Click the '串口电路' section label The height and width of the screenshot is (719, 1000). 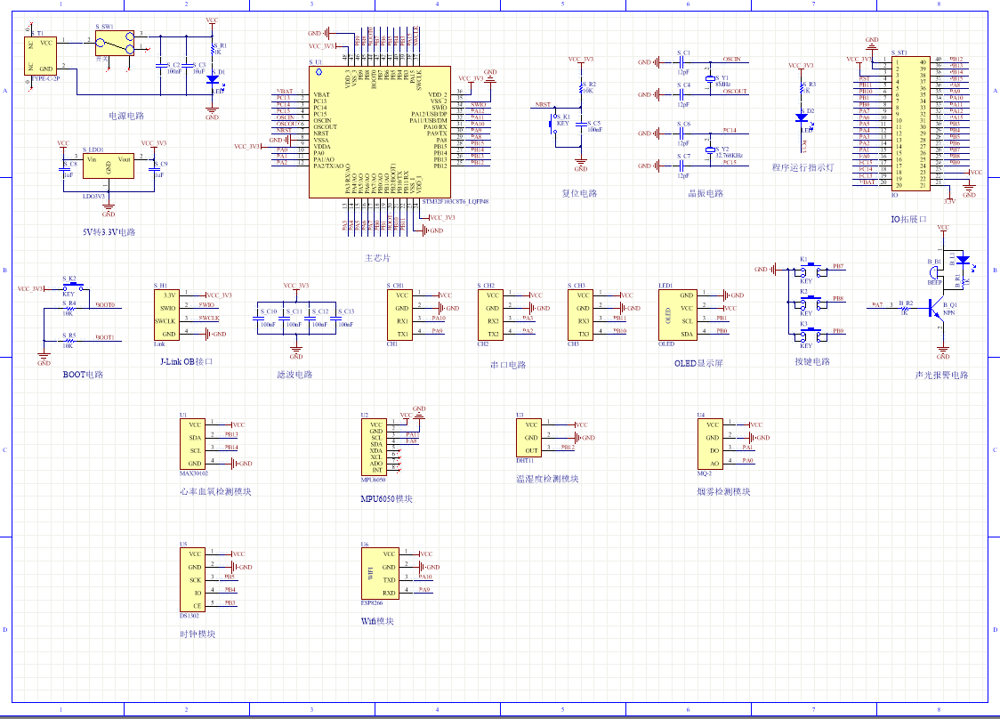coord(508,365)
